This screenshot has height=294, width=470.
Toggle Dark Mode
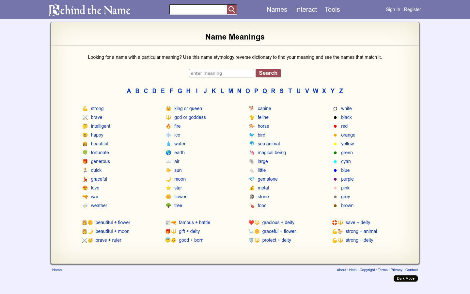(x=406, y=278)
